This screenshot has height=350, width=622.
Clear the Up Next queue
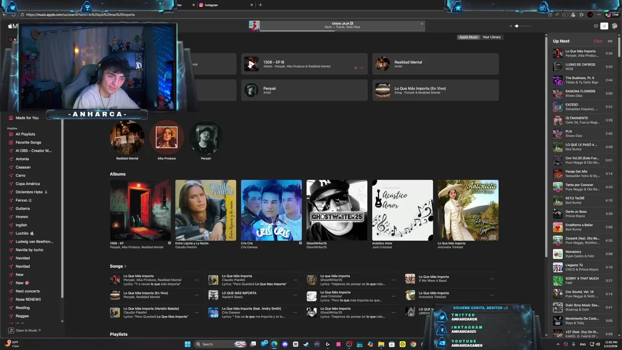[598, 41]
